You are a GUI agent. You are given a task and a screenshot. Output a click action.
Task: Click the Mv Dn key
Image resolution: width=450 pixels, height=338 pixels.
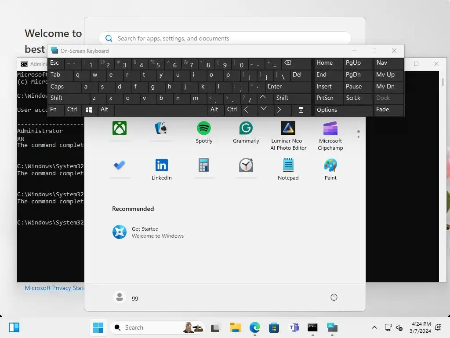388,87
